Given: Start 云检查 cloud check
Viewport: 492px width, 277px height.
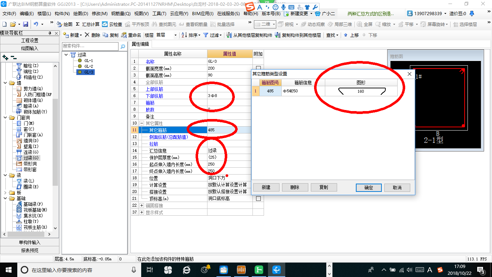Looking at the screenshot, I should [112, 24].
